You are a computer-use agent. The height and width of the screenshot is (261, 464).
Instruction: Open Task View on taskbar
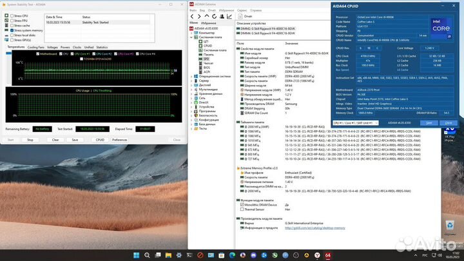[x=158, y=255]
